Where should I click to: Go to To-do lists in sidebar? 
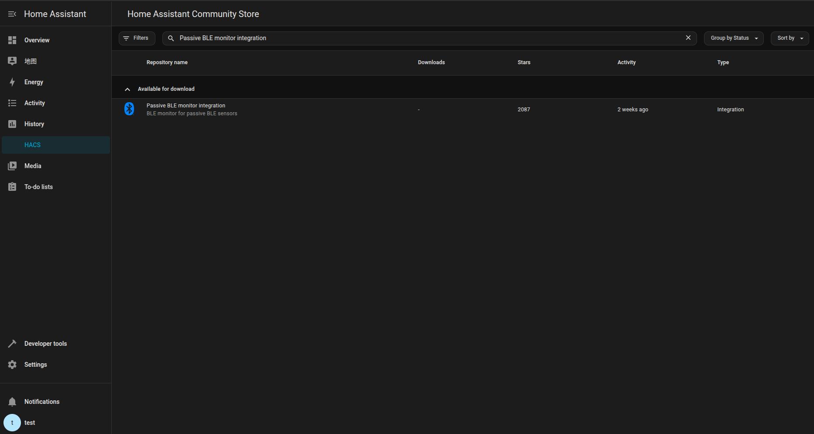[38, 187]
